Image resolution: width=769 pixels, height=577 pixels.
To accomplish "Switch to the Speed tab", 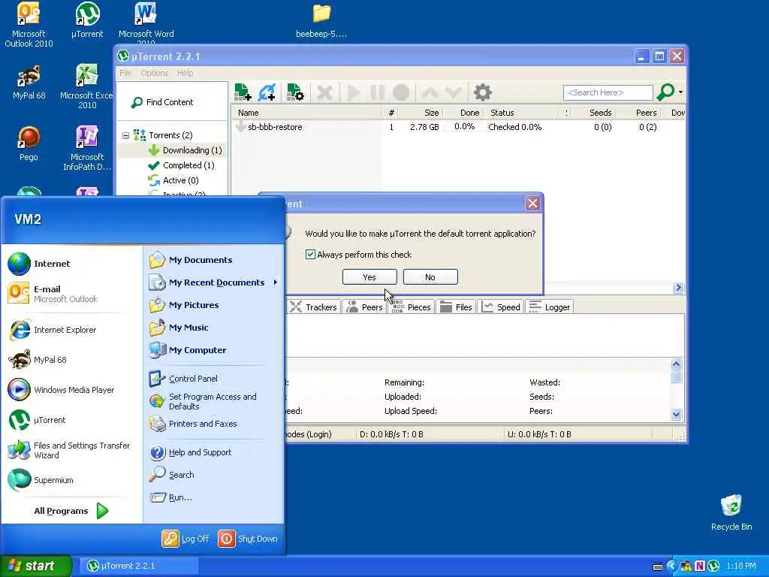I will 501,307.
